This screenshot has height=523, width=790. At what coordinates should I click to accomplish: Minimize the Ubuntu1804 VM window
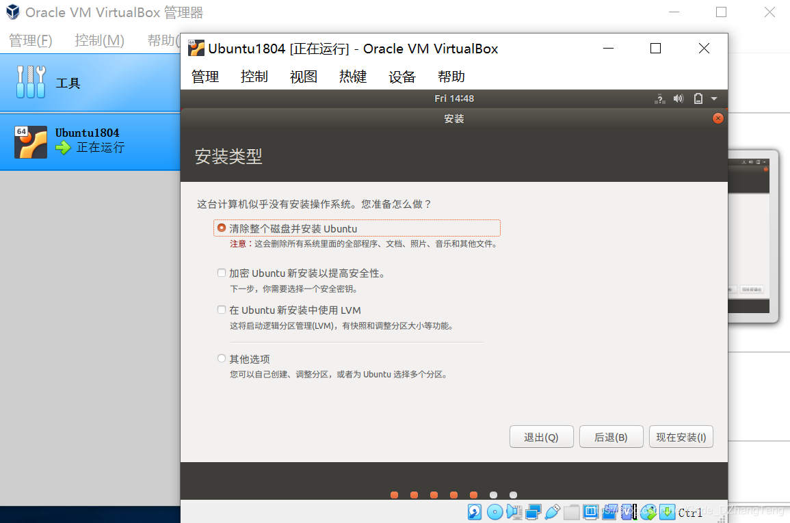coord(609,49)
